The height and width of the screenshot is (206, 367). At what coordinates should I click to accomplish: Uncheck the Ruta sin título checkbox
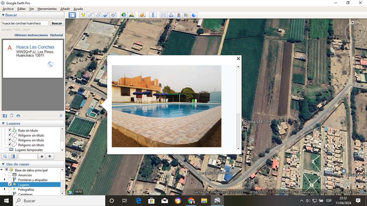coord(10,130)
